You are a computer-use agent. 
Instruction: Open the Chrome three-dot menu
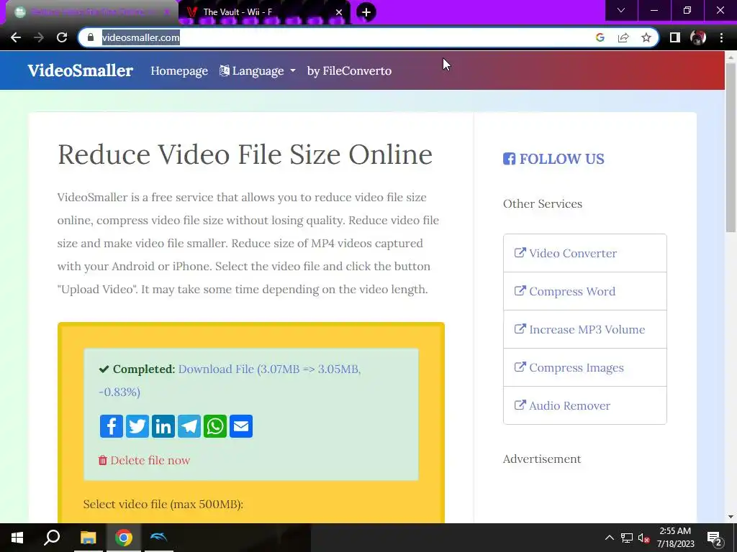pyautogui.click(x=721, y=37)
